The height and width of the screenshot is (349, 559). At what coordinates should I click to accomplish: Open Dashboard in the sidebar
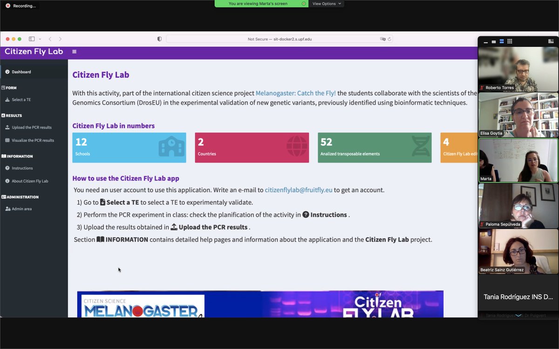coord(34,72)
